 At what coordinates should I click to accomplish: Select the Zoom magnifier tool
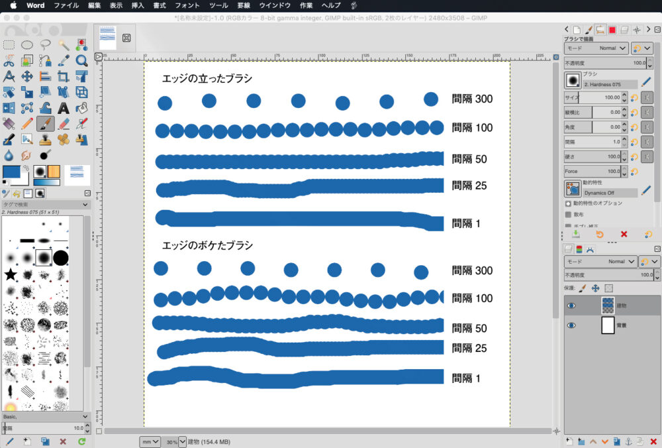[x=81, y=61]
